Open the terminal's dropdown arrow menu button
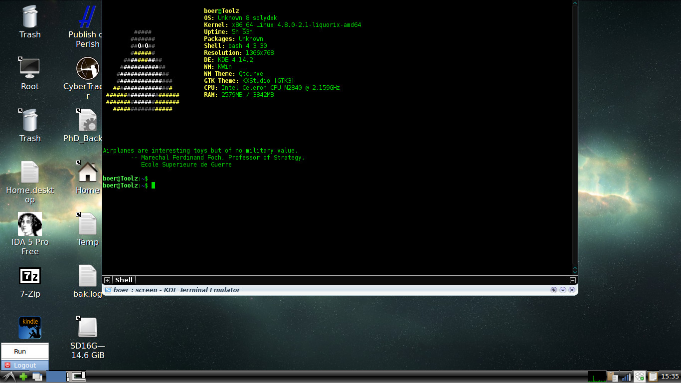The image size is (681, 383). 563,290
